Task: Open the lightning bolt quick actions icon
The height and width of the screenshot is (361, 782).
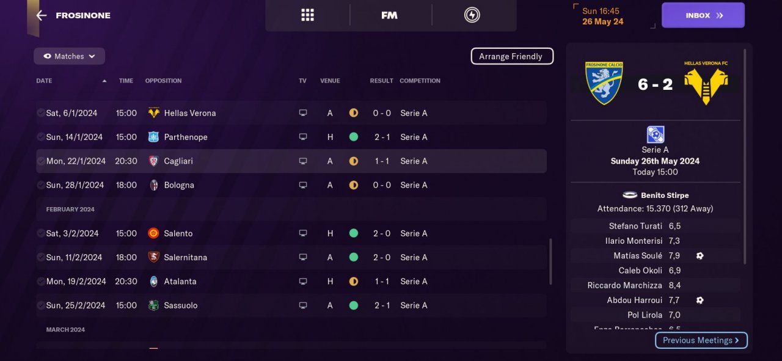Action: click(472, 15)
